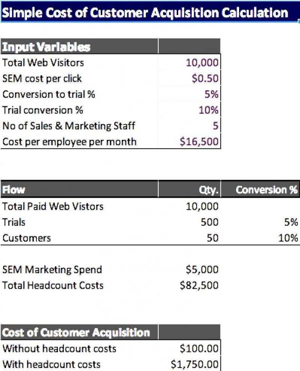Click the Total Paid Web Vistors quantity cell
Viewport: 300px width, 371px height.
(189, 206)
